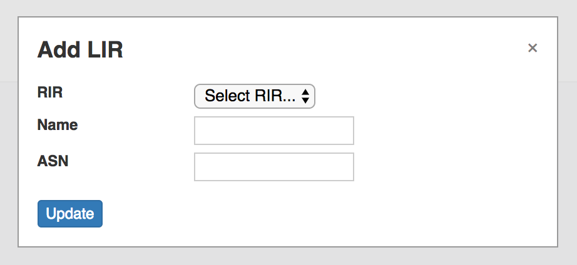Screen dimensions: 577x265
Task: Select the "Select RIR..." placeholder text
Action: click(250, 96)
